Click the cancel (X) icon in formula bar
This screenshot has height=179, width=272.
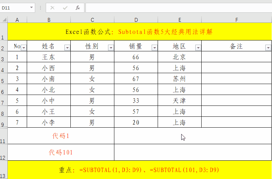(52, 8)
